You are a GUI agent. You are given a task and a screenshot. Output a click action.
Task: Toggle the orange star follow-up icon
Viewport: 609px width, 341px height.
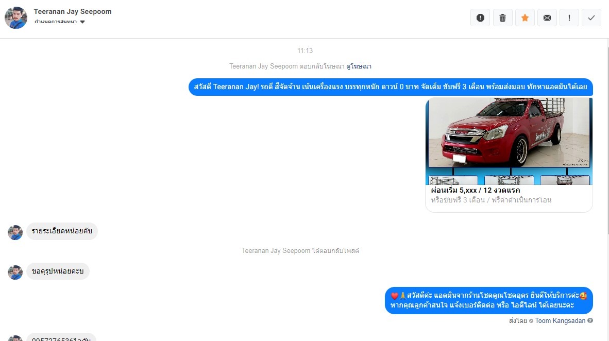point(525,18)
